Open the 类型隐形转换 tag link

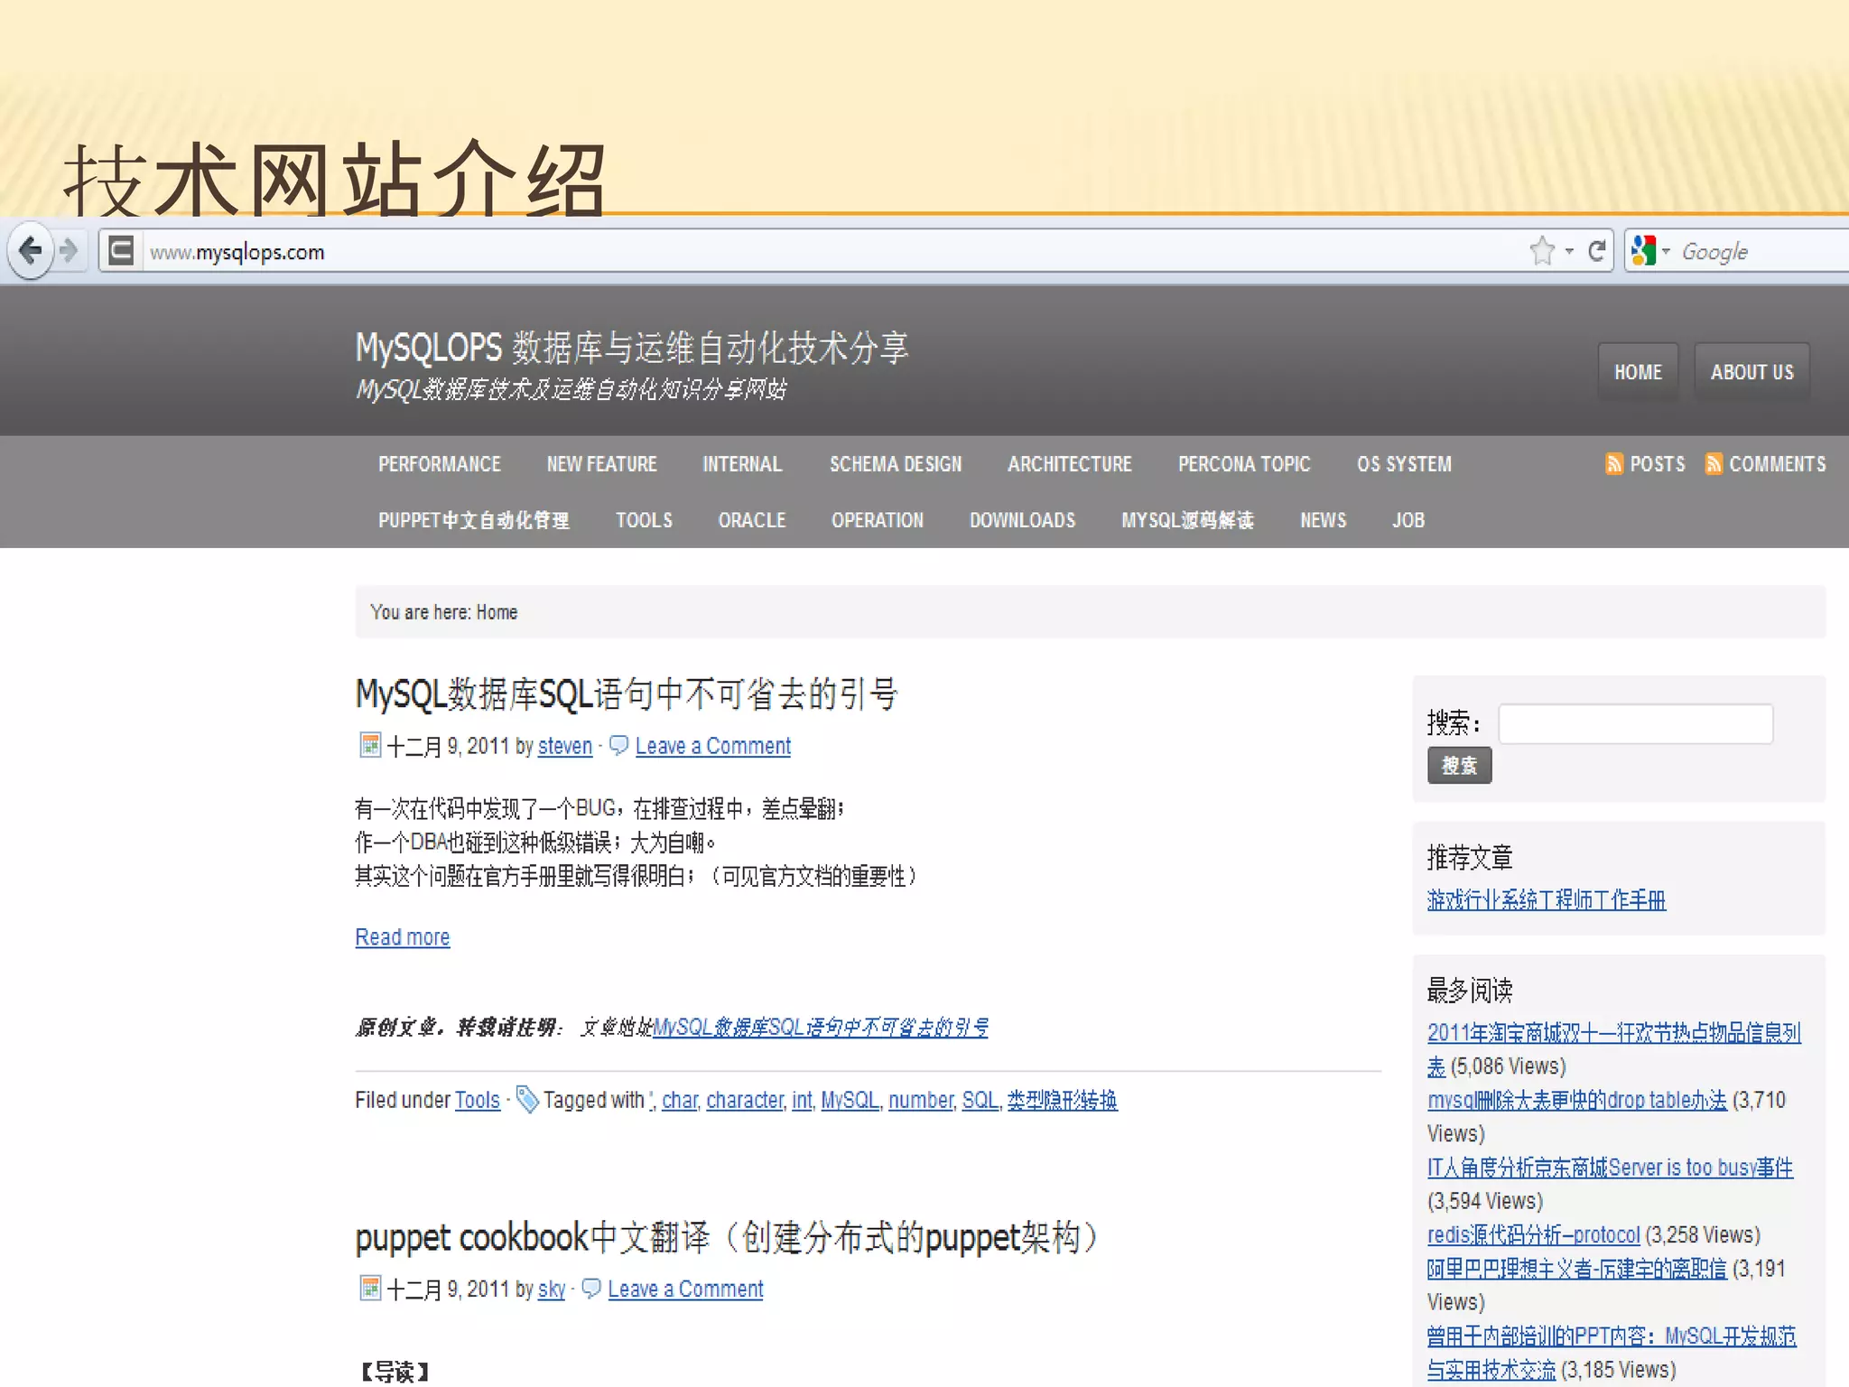coord(1063,1100)
